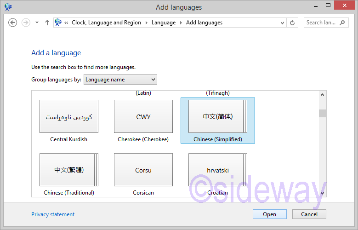Click the language list scroll up arrow
Image resolution: width=358 pixels, height=230 pixels.
[322, 95]
